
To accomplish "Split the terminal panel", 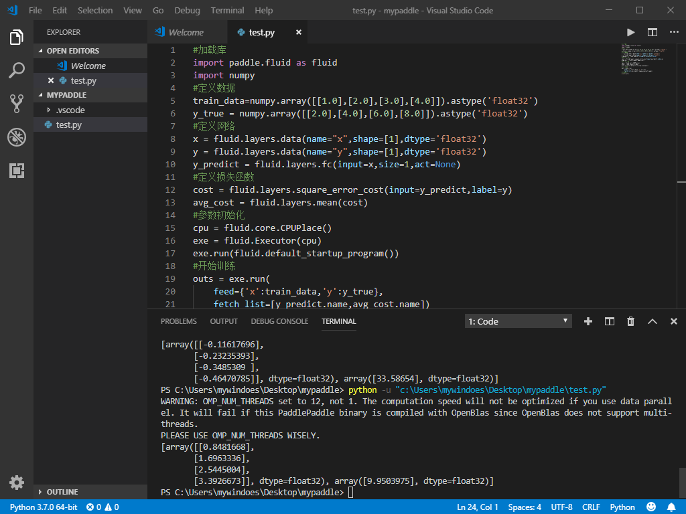I will pyautogui.click(x=610, y=322).
